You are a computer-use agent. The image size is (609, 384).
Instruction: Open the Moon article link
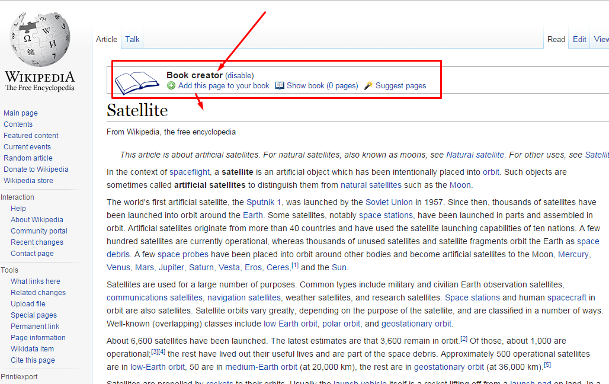[x=460, y=185]
